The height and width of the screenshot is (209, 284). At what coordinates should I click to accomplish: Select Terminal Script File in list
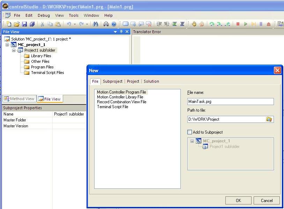112,107
